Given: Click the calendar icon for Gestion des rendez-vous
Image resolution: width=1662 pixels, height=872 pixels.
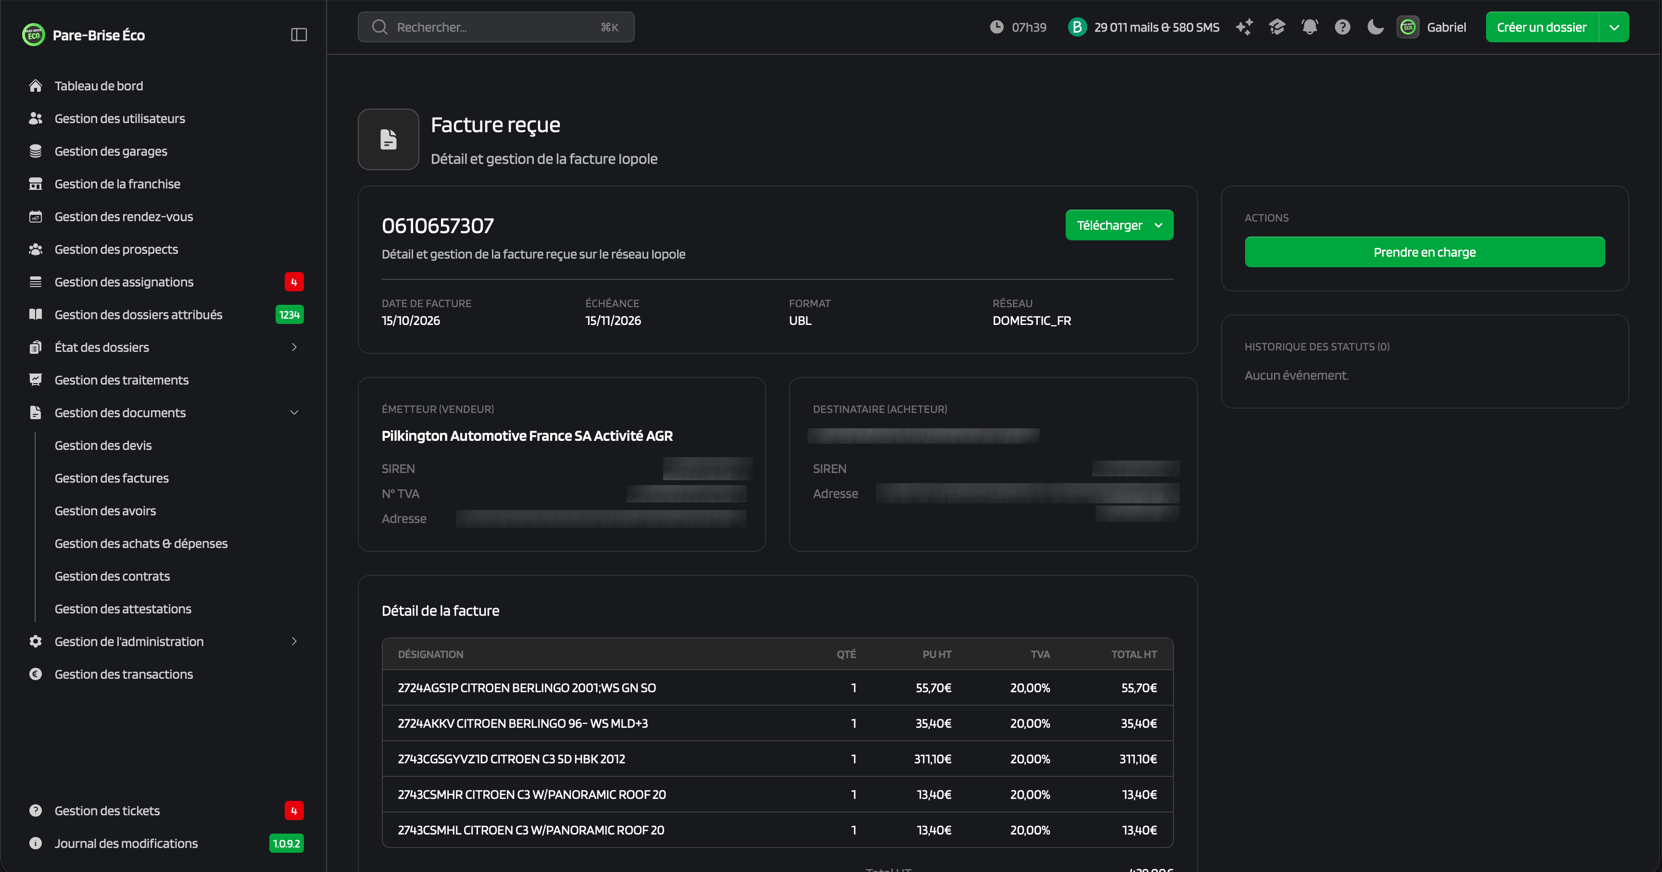Looking at the screenshot, I should point(36,217).
